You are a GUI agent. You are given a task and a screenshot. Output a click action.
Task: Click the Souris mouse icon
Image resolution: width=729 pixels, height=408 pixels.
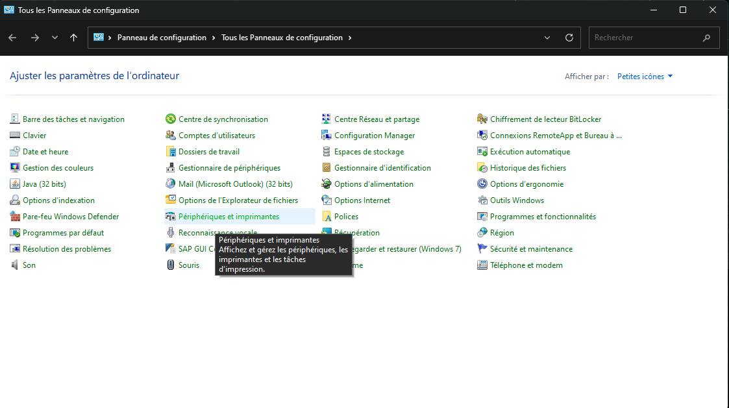pos(171,265)
